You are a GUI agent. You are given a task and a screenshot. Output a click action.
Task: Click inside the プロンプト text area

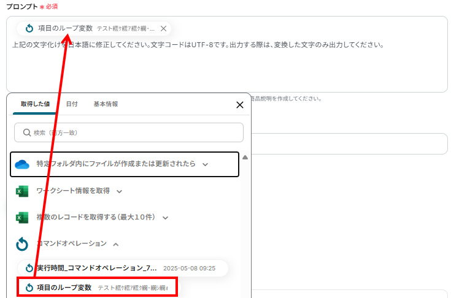(226, 66)
